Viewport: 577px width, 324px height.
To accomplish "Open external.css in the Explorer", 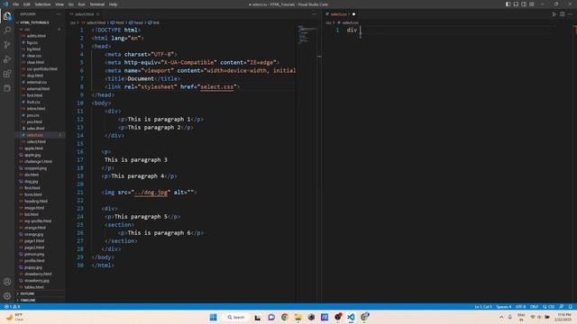I will click(36, 82).
